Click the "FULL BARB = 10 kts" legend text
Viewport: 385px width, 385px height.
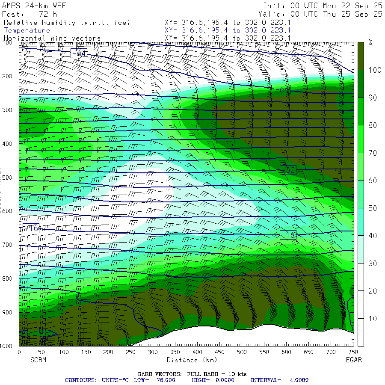(x=217, y=374)
